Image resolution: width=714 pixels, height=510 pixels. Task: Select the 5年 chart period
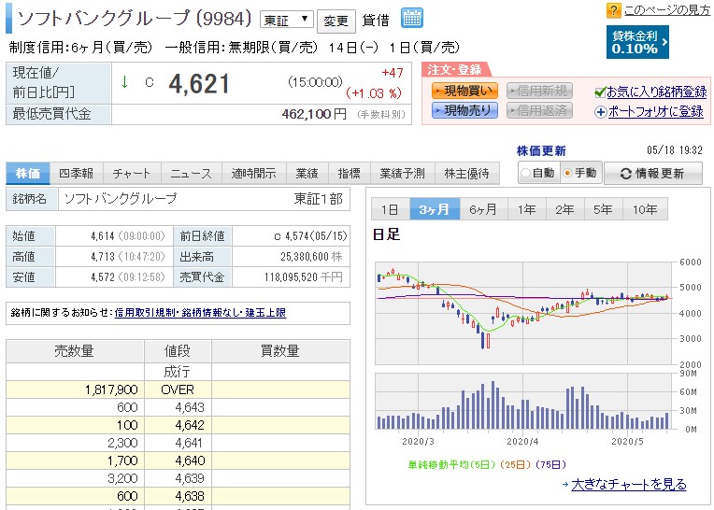(603, 209)
